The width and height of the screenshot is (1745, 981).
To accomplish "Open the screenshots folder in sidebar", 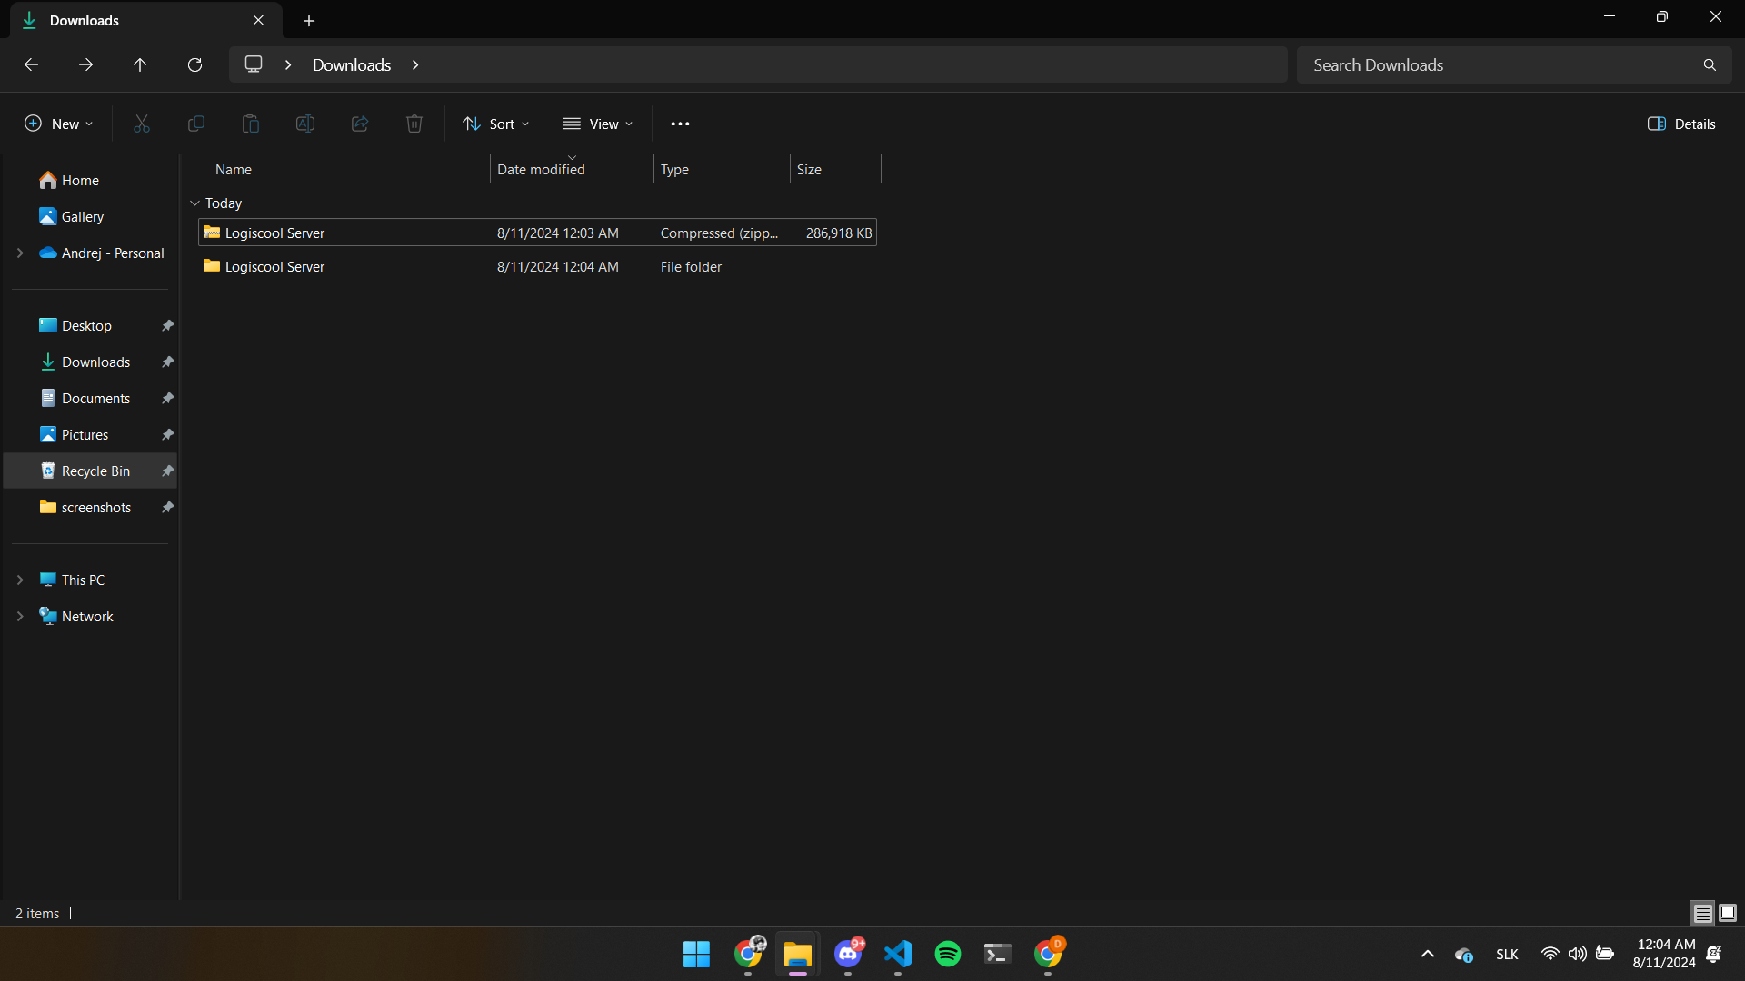I will click(95, 507).
